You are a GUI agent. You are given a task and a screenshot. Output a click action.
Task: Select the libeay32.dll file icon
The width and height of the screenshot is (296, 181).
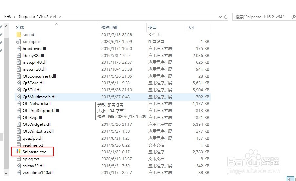click(x=18, y=56)
